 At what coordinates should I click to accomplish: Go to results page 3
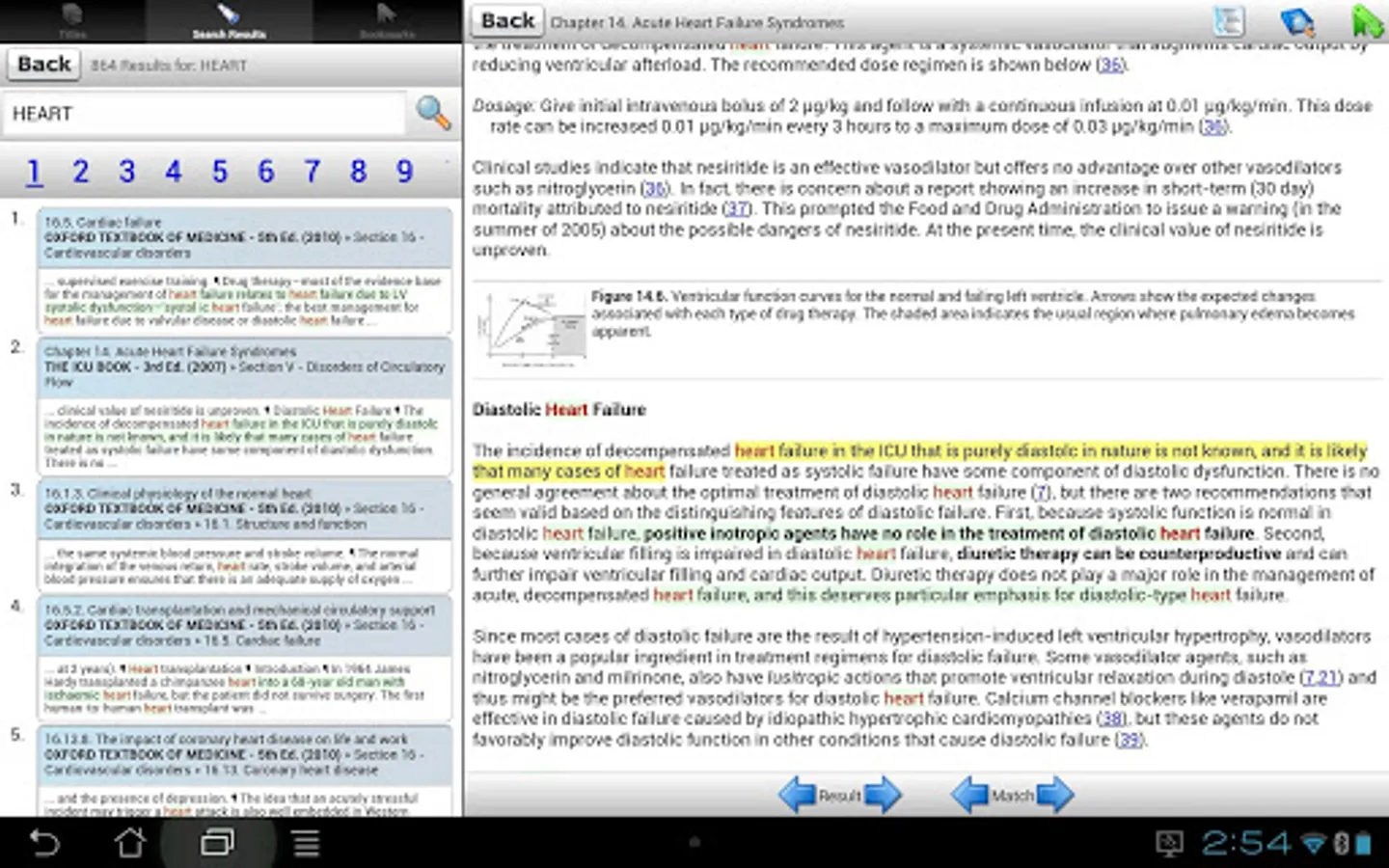click(126, 172)
